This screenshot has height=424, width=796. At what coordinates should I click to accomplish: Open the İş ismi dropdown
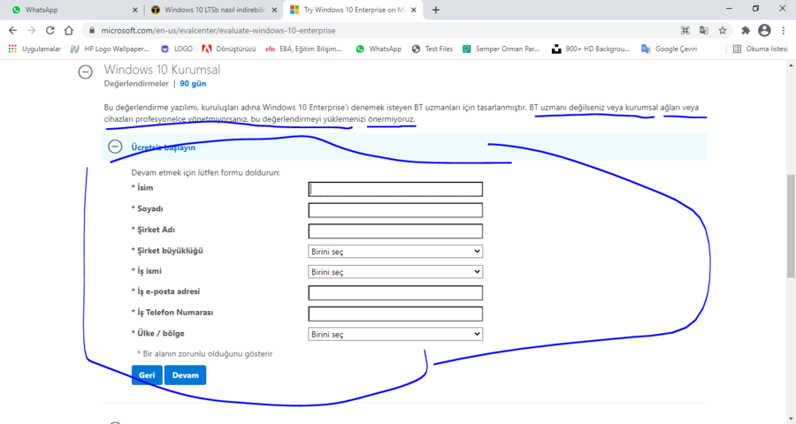click(x=395, y=272)
